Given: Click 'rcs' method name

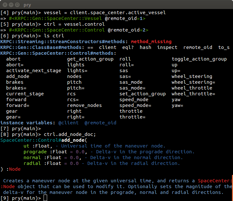Looking at the screenshot, I should pos(71,94).
